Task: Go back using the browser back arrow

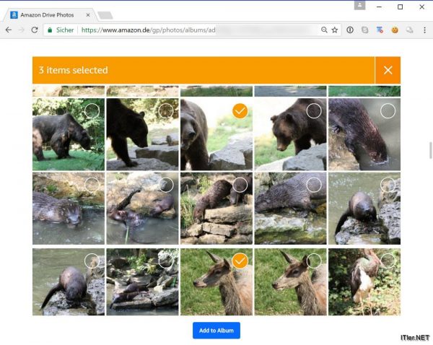Action: pos(8,30)
